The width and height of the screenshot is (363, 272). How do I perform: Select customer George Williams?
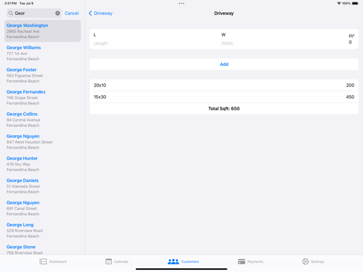[x=43, y=53]
